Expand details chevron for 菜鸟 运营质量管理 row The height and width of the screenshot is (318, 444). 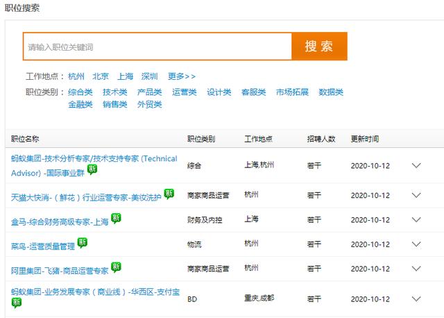pyautogui.click(x=416, y=244)
